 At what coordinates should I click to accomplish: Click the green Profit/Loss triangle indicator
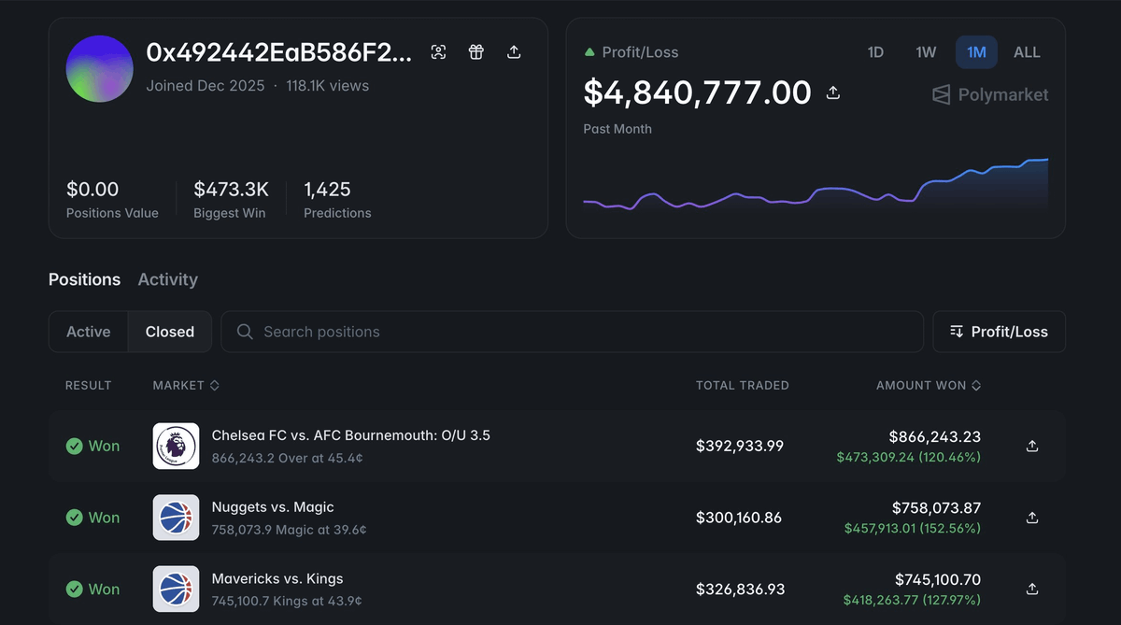(589, 52)
